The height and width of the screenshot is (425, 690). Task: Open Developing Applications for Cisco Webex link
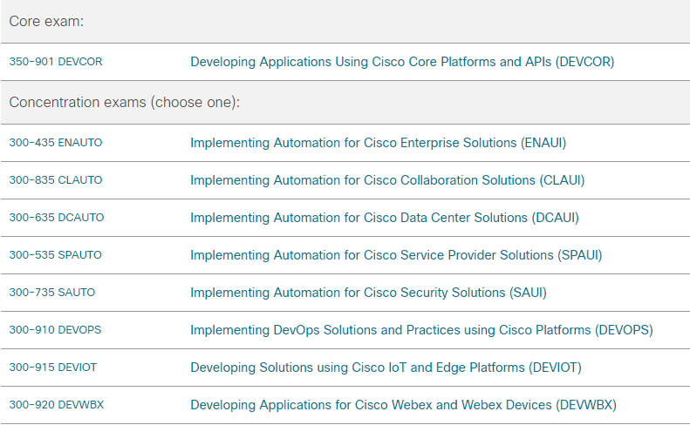point(403,405)
